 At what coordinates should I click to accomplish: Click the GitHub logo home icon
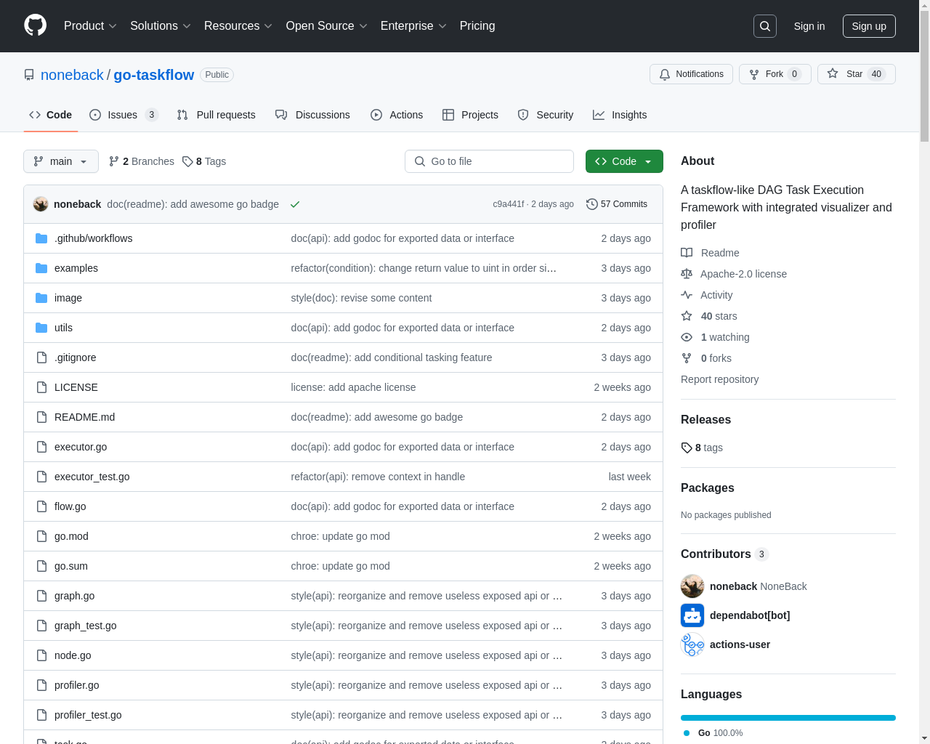coord(36,25)
